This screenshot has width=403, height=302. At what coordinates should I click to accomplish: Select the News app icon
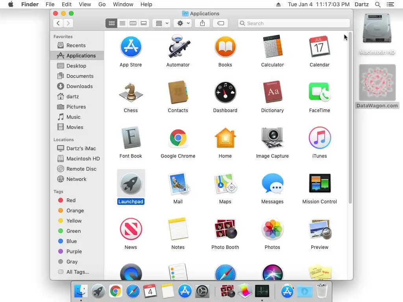point(131,229)
